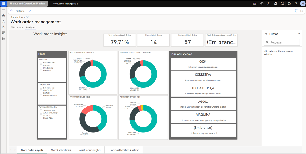306x154 pixels.
Task: Click the E001 company selector
Action: (x=255, y=4)
